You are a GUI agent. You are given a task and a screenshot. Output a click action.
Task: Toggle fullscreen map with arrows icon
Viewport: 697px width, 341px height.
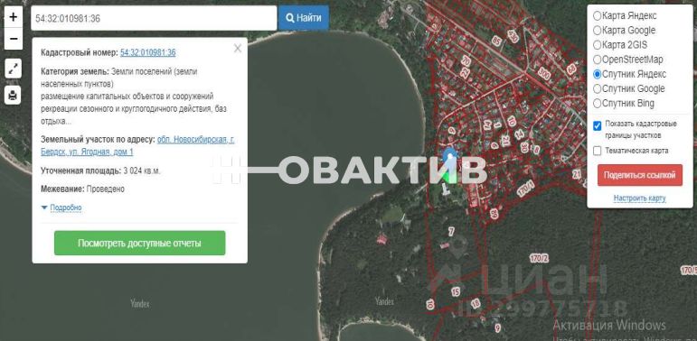pyautogui.click(x=13, y=69)
